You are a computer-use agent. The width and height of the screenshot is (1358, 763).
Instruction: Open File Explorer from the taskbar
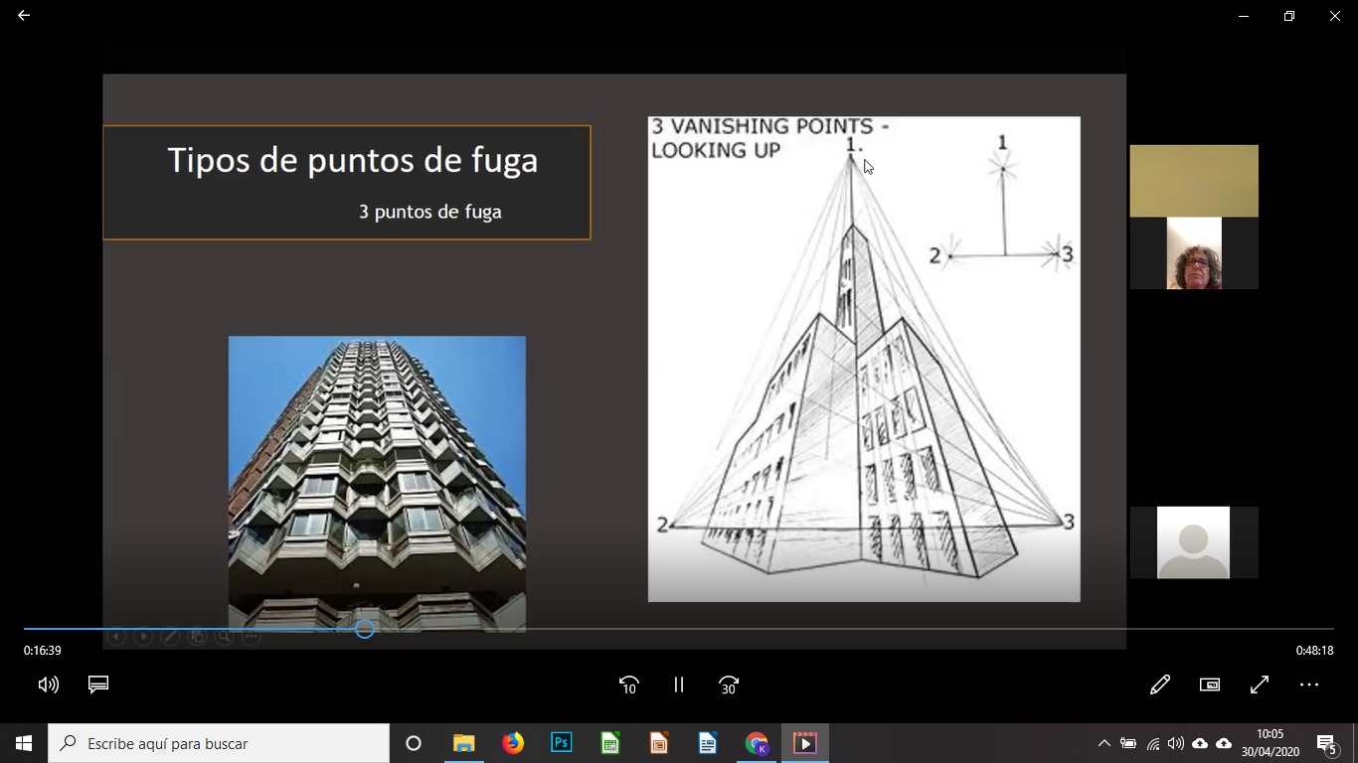coord(464,743)
